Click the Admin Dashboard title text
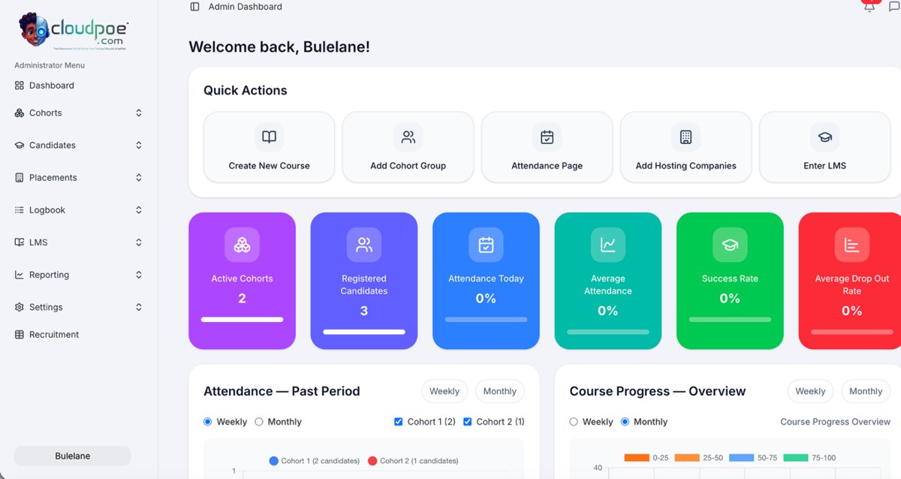This screenshot has width=901, height=479. 246,7
